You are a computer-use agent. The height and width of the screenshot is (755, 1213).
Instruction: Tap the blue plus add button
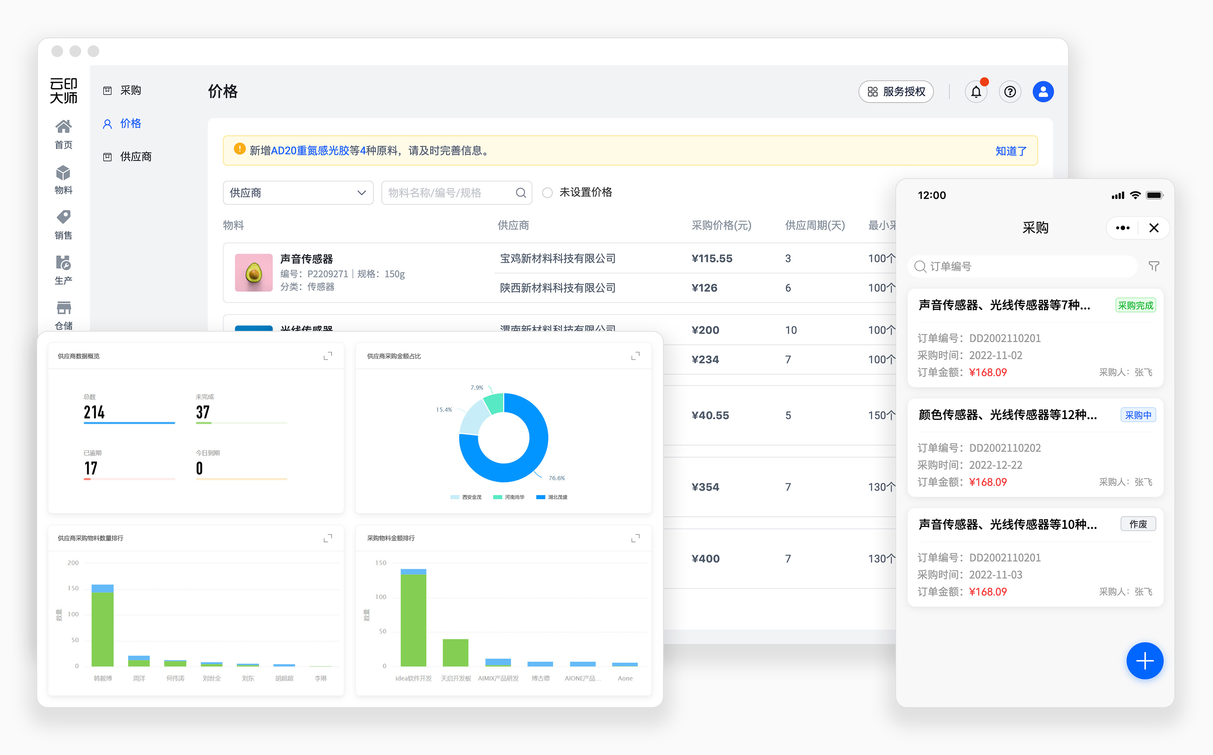(1145, 661)
